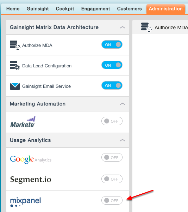Enable the mixpanel toggle
The width and height of the screenshot is (188, 212).
[x=112, y=200]
